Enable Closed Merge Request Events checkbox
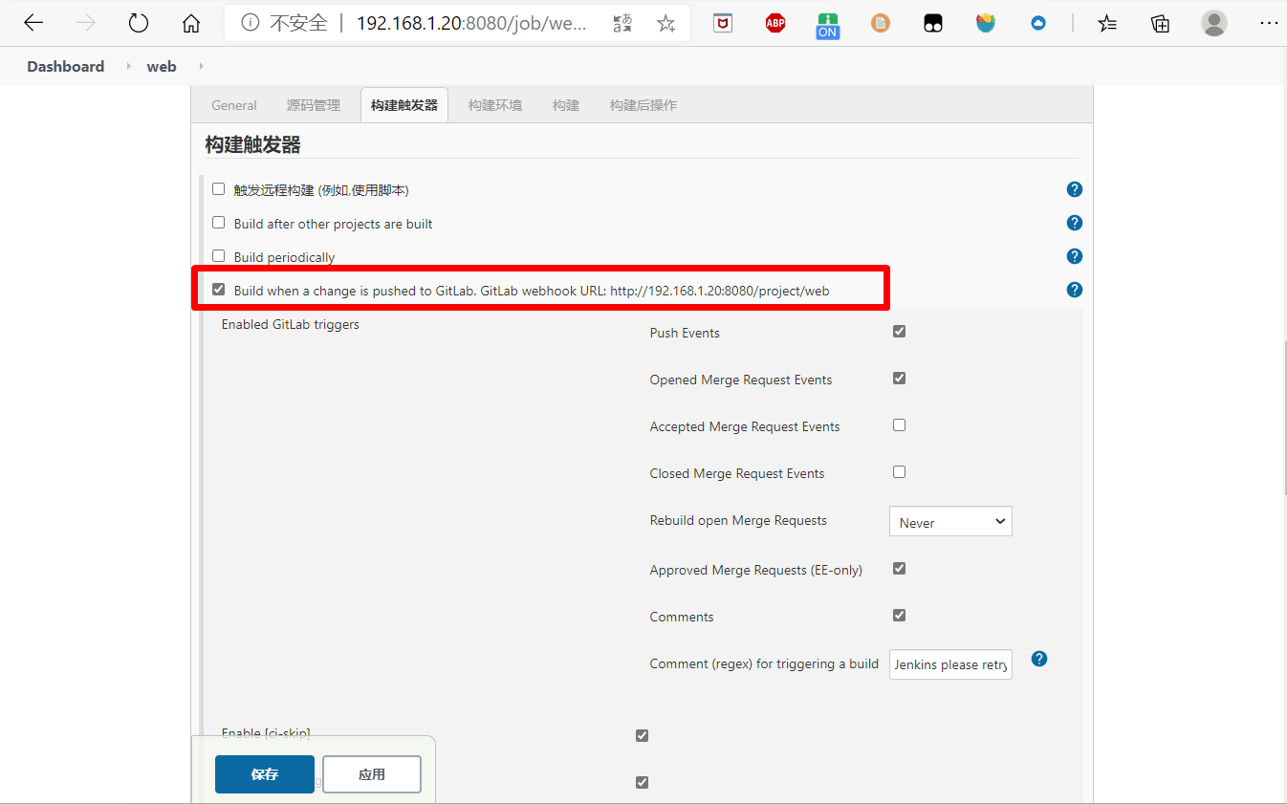The width and height of the screenshot is (1287, 804). coord(899,472)
